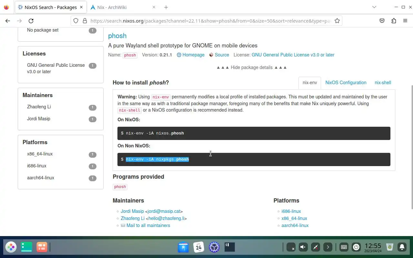Click the page vertical scrollbar
This screenshot has height=258, width=413.
click(x=411, y=147)
